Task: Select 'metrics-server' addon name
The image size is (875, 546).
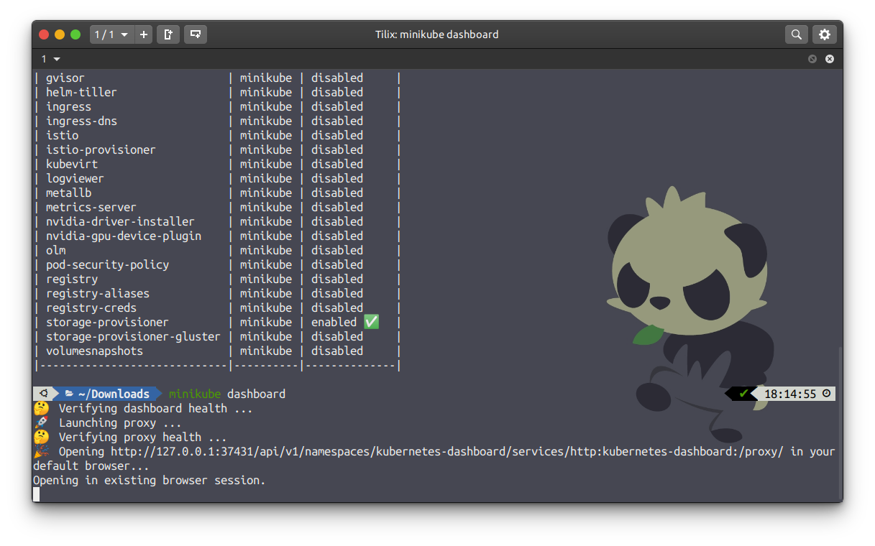Action: (91, 207)
